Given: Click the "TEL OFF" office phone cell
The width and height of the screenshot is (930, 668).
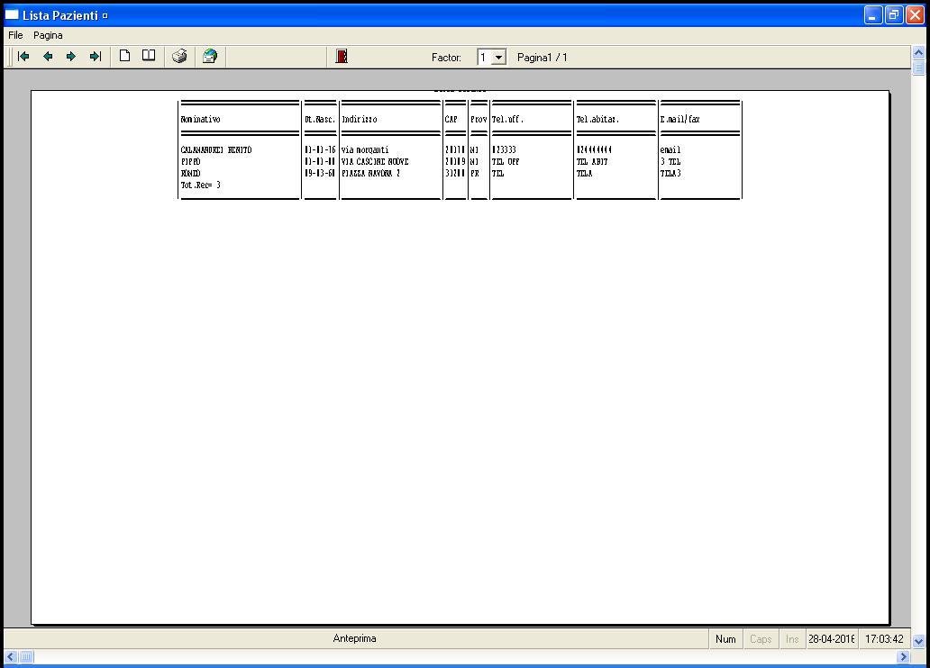Looking at the screenshot, I should point(506,162).
